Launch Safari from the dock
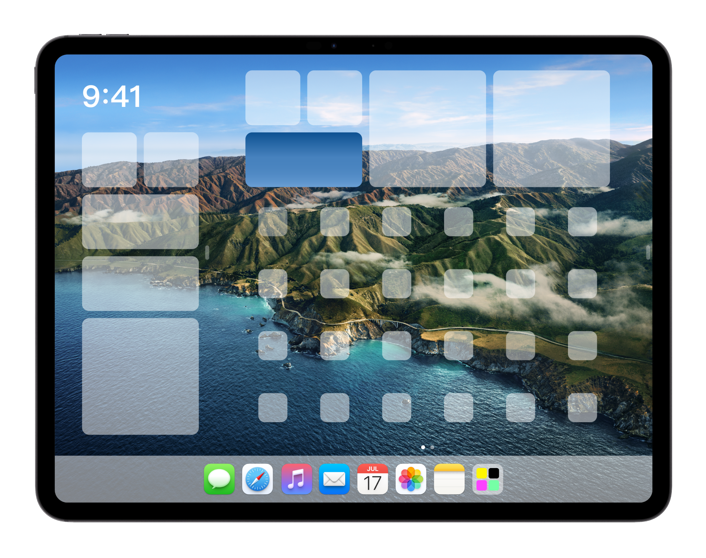 click(257, 479)
